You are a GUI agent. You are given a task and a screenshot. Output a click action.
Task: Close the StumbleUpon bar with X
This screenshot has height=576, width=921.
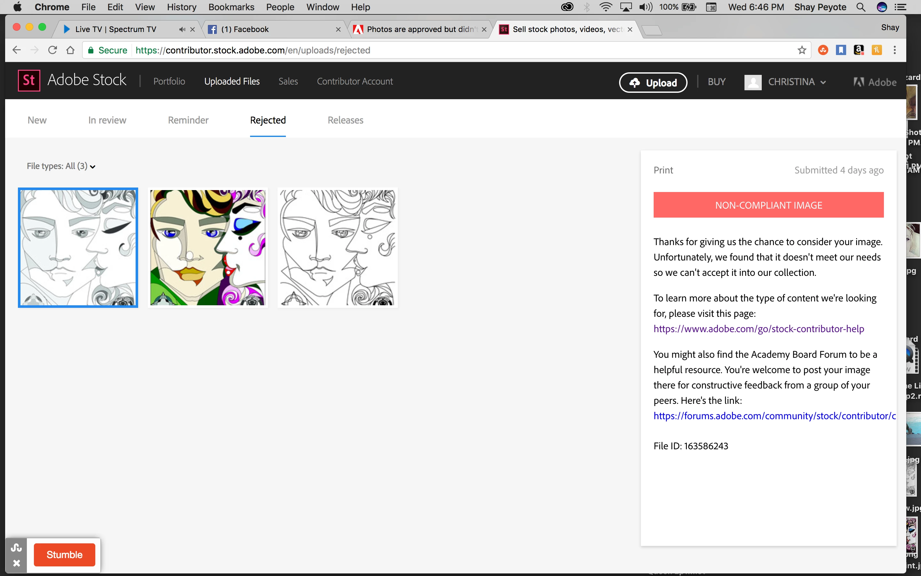[x=16, y=563]
